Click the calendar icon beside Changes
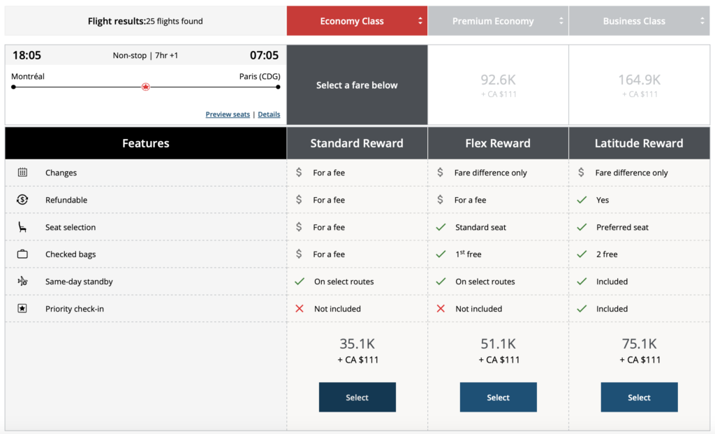 click(x=24, y=173)
